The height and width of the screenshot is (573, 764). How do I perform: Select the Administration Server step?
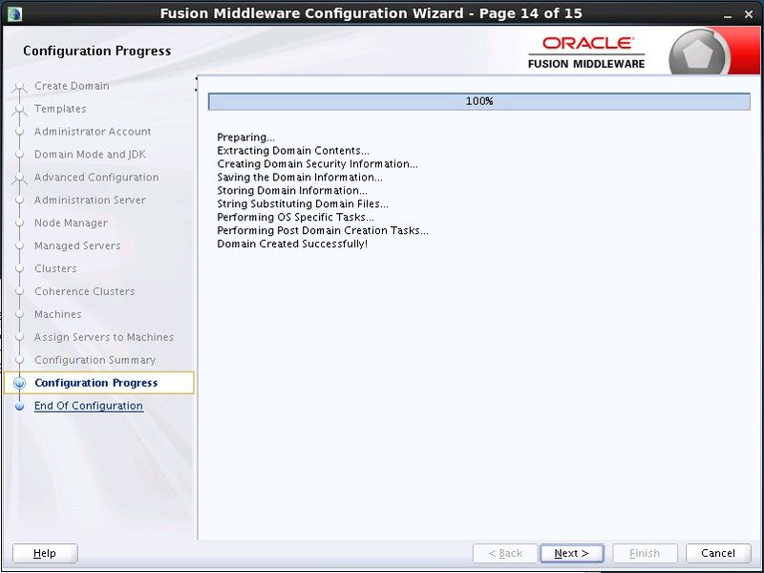[x=90, y=200]
